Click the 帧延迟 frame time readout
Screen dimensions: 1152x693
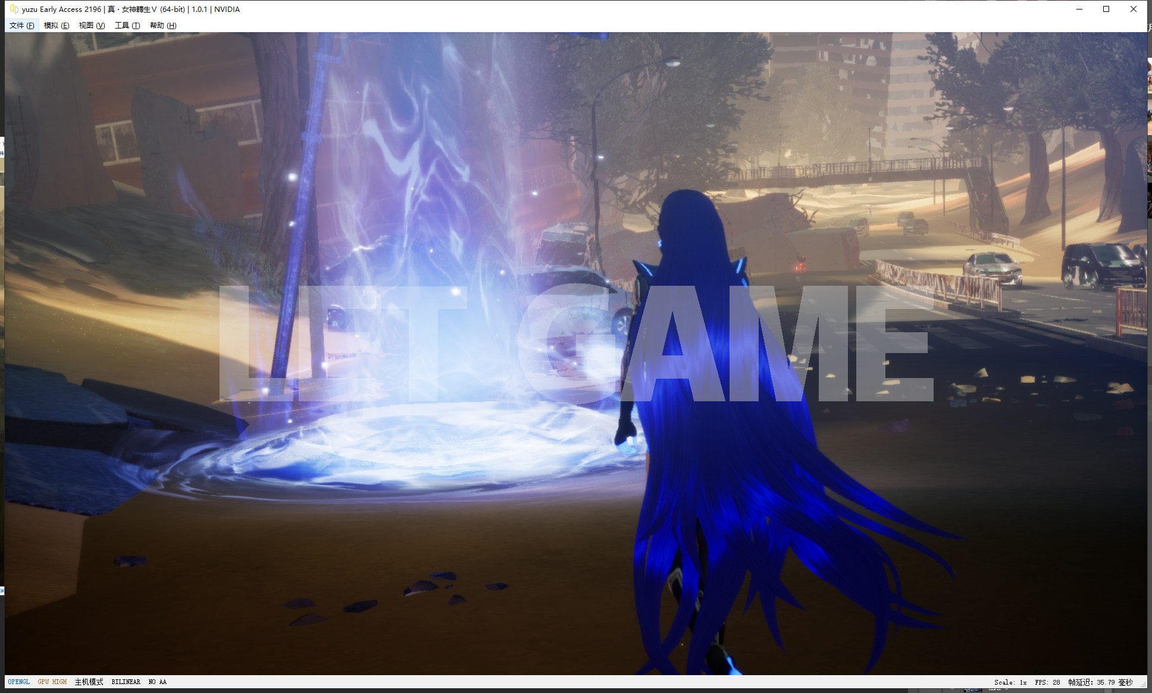(x=1100, y=682)
